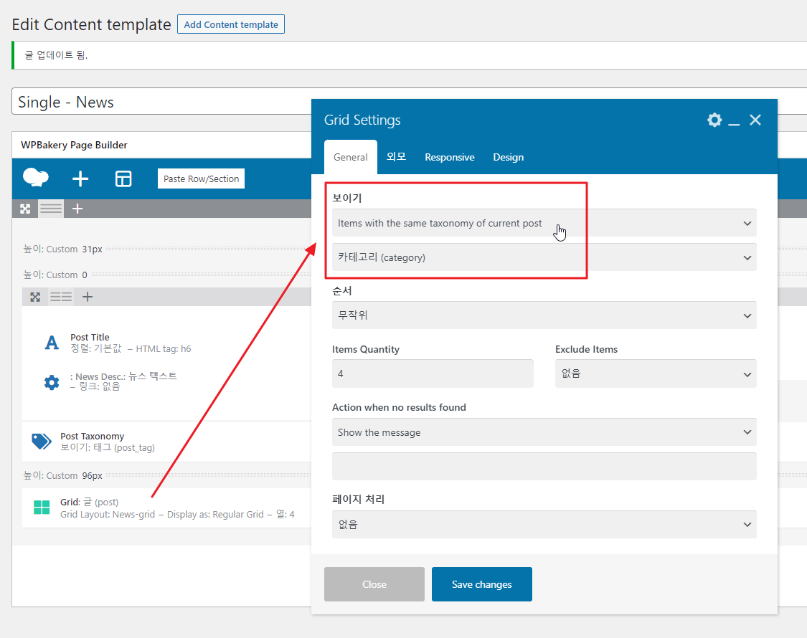Click the News Desc. 뉴스 텍스트 label
807x638 pixels.
123,376
